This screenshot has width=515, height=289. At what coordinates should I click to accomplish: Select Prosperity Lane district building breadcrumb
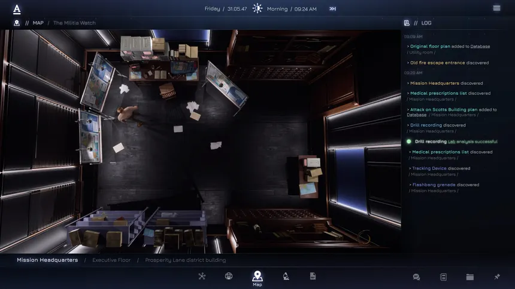point(186,260)
